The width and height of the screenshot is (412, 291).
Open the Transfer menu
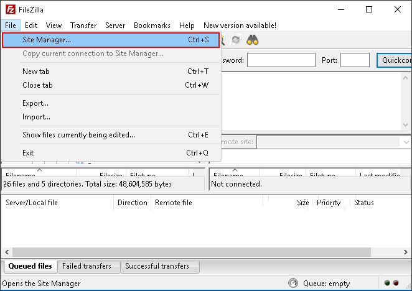[83, 25]
